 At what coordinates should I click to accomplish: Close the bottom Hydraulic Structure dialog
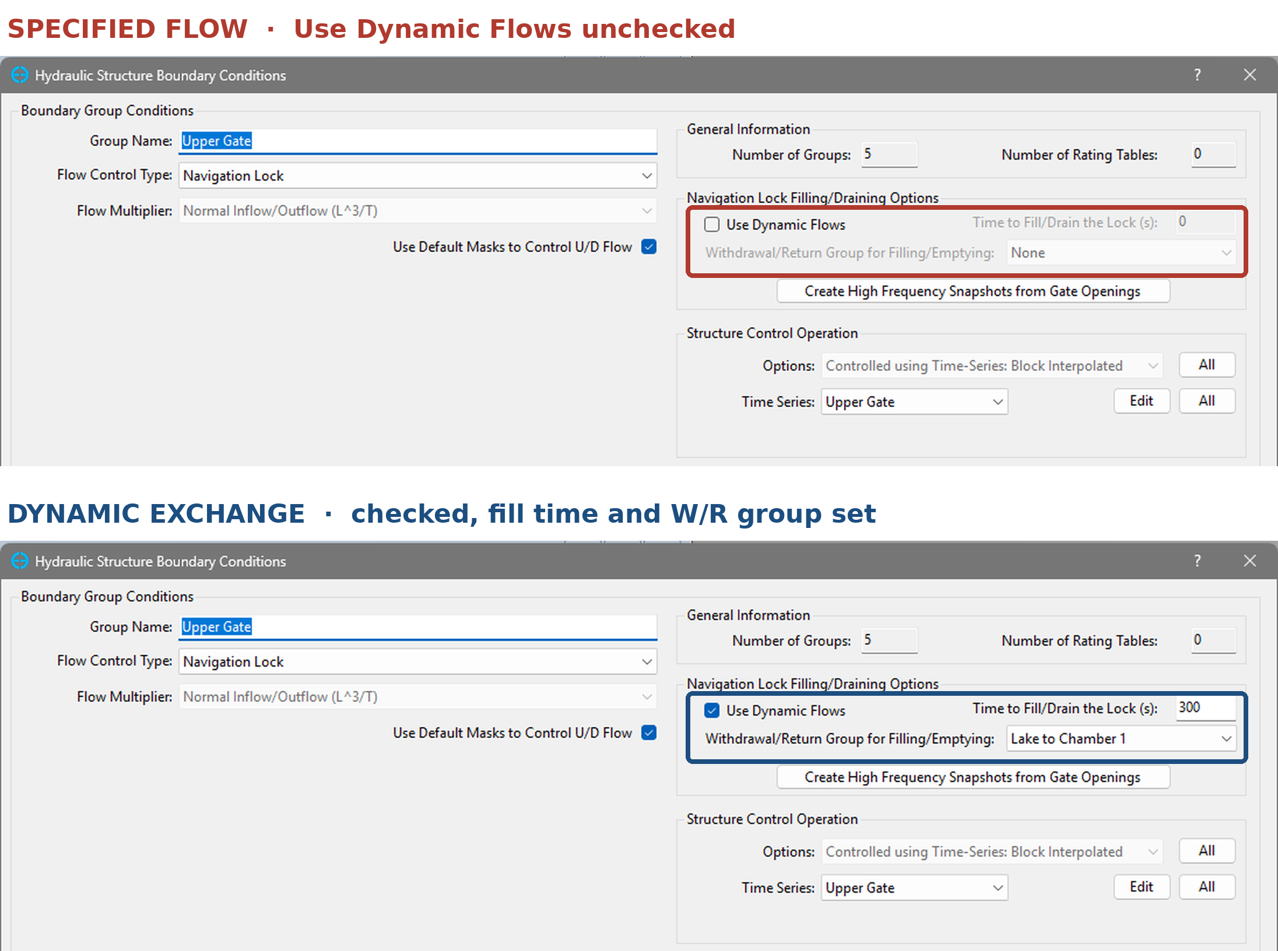tap(1249, 561)
